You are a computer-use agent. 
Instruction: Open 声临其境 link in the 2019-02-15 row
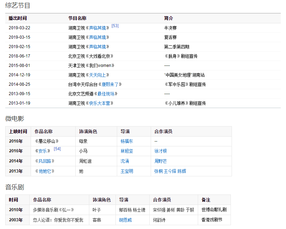pos(97,47)
